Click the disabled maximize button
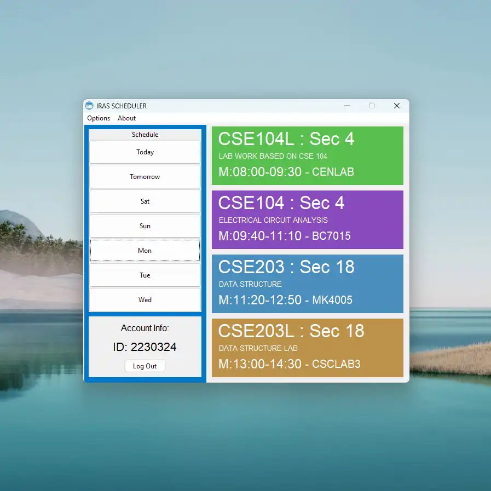Image resolution: width=491 pixels, height=491 pixels. click(x=372, y=106)
